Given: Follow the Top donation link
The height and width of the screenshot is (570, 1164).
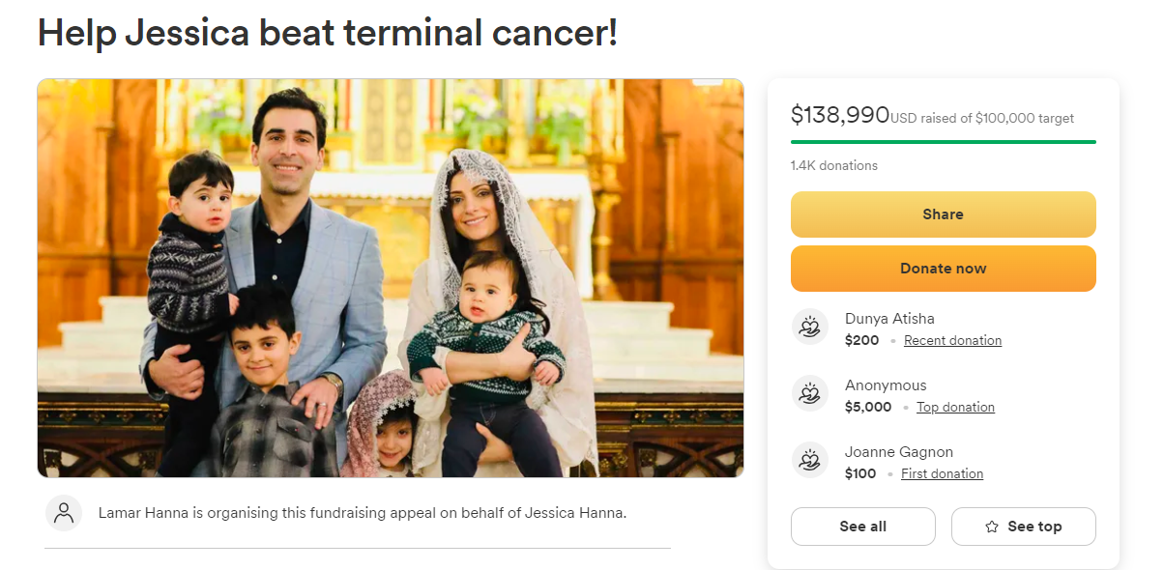Looking at the screenshot, I should [x=955, y=407].
